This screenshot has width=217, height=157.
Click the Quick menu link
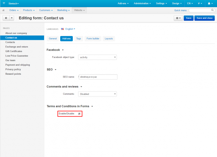tap(180, 10)
